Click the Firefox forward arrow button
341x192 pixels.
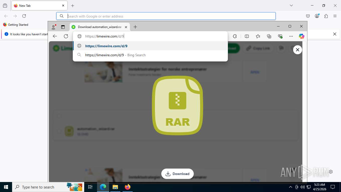click(15, 16)
